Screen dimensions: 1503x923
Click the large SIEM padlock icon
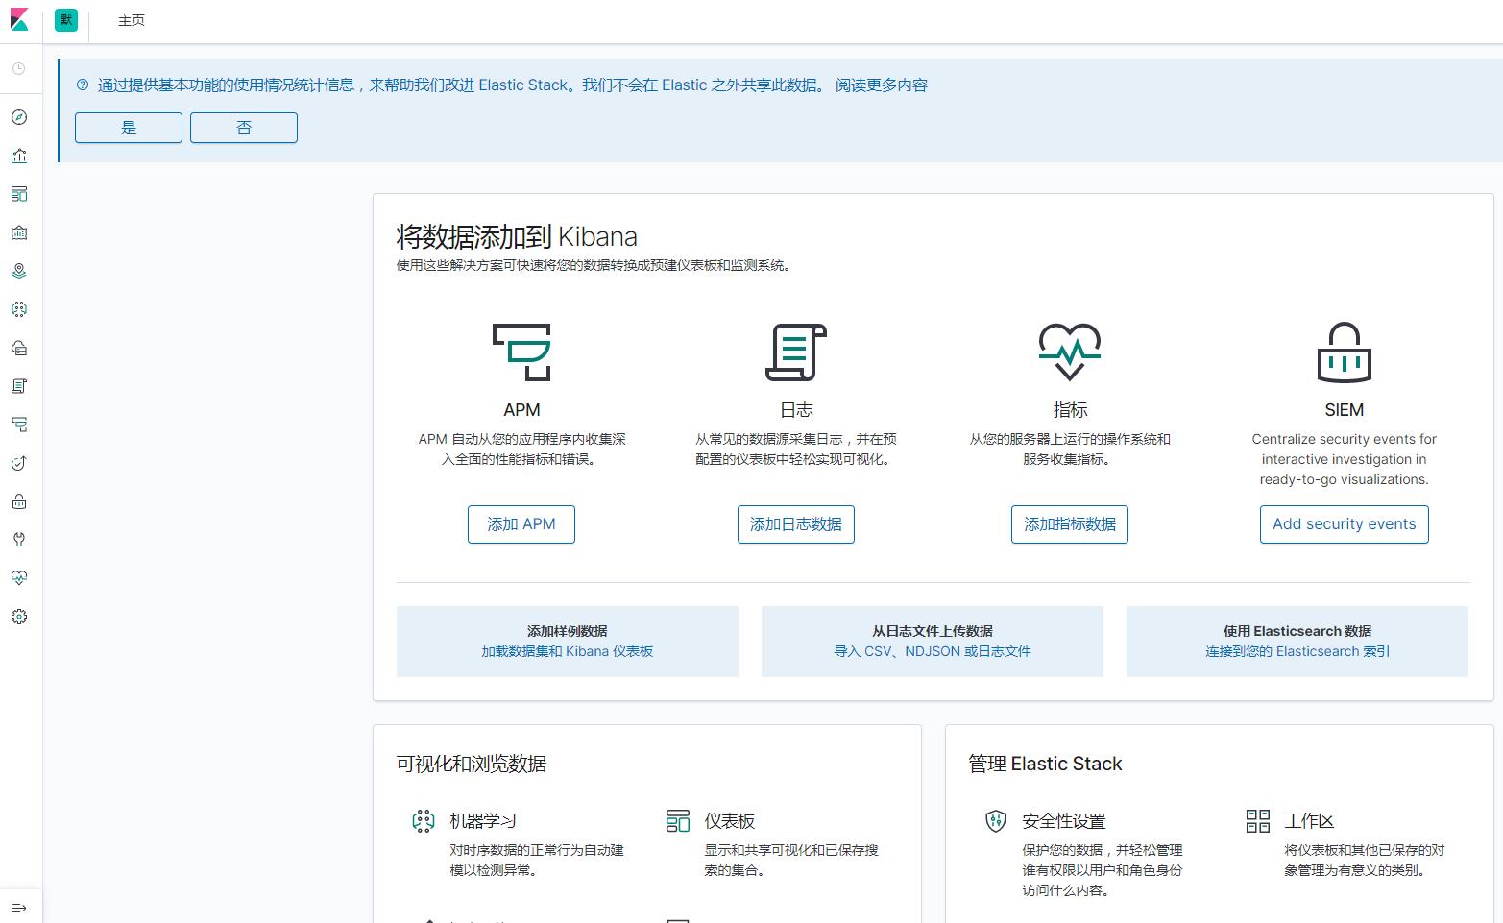pyautogui.click(x=1345, y=352)
